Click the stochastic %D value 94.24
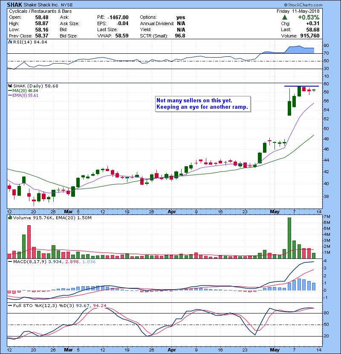The height and width of the screenshot is (354, 341). 99,306
